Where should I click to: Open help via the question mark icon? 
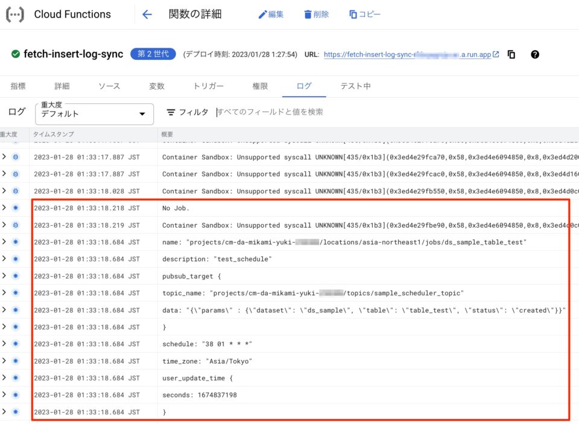point(534,54)
